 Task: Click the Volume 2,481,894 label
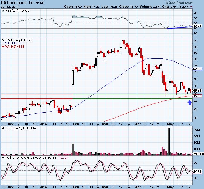(21, 128)
